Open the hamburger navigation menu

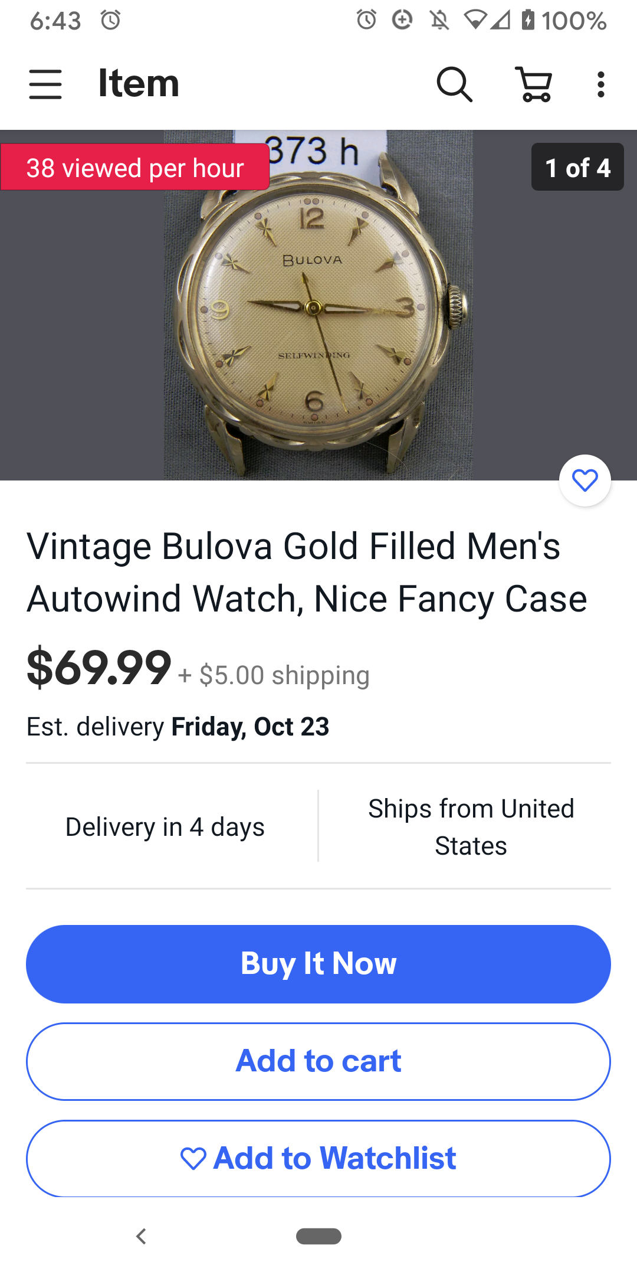pyautogui.click(x=45, y=84)
